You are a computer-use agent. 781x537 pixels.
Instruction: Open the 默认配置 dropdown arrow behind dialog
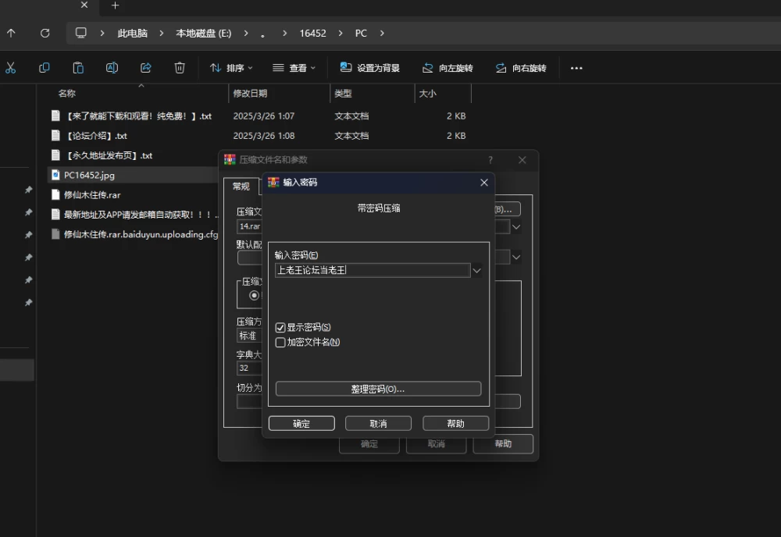[516, 258]
